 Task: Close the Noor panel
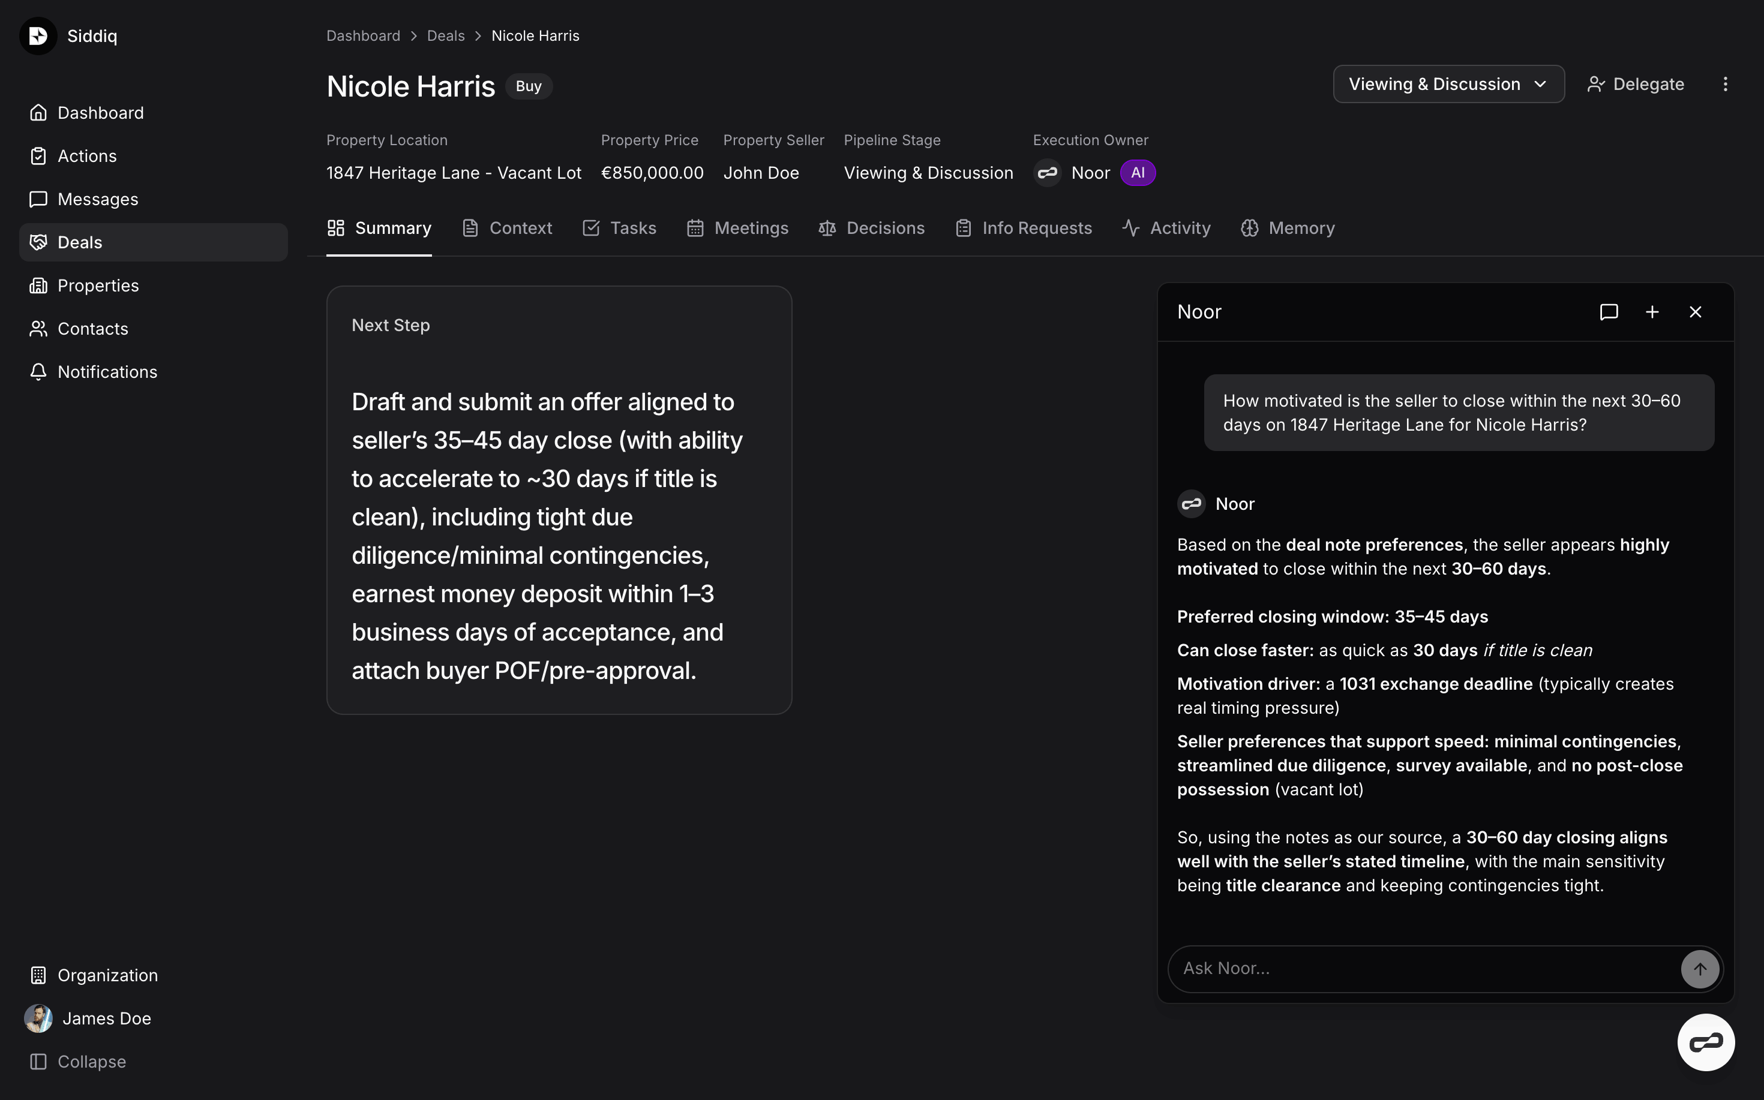[1696, 311]
